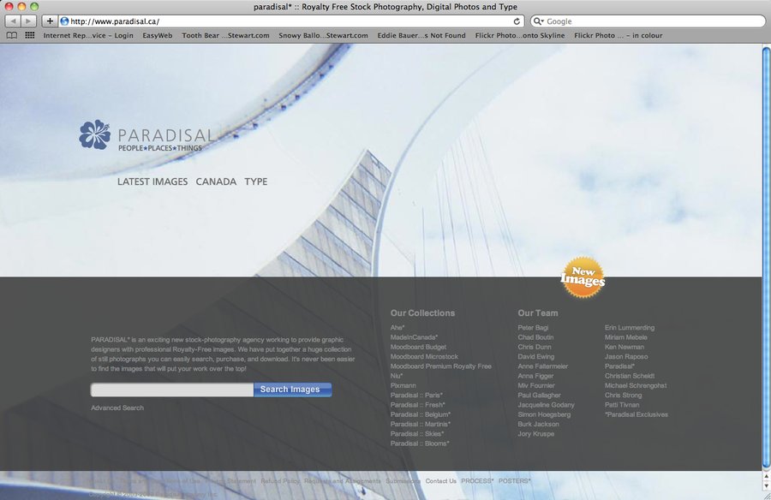The height and width of the screenshot is (500, 771).
Task: Open team member Jacqueline Godany
Action: tap(546, 405)
